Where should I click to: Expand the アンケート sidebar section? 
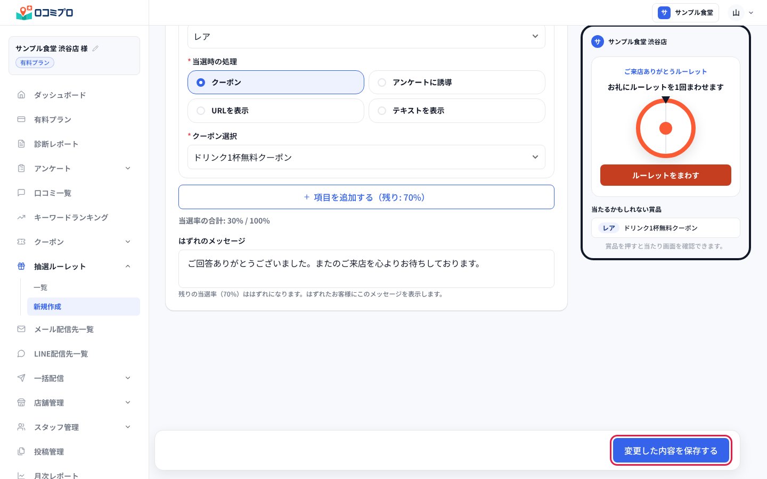pyautogui.click(x=128, y=168)
